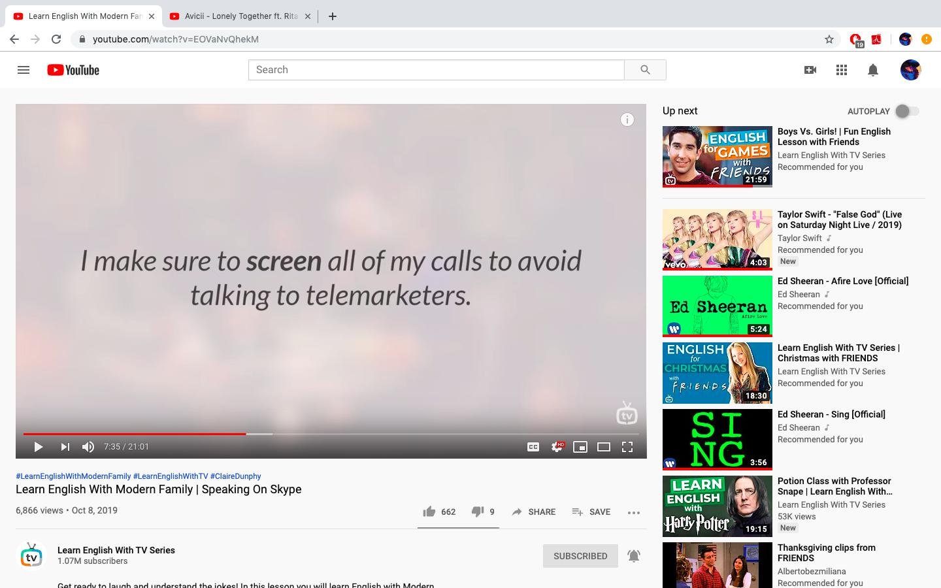The height and width of the screenshot is (588, 941).
Task: Open the orange Chrome update alert icon
Action: [x=927, y=39]
